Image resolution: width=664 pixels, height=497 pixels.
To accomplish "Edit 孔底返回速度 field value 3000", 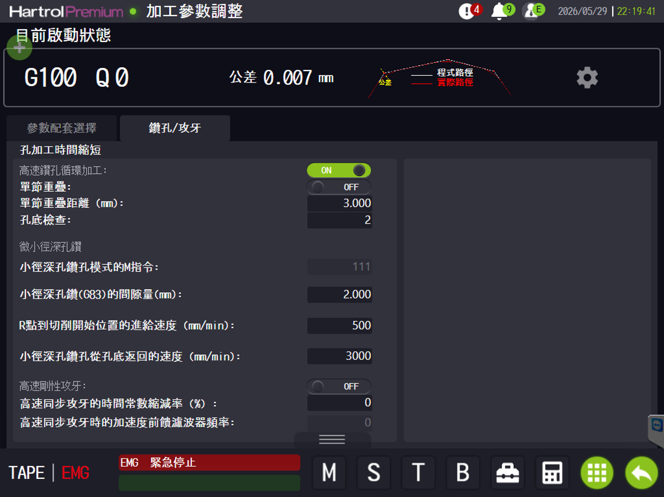I will point(340,356).
